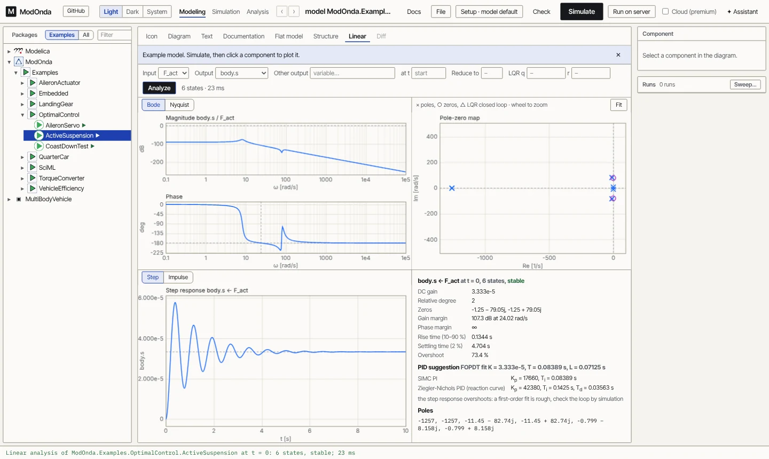Image resolution: width=769 pixels, height=459 pixels.
Task: Open the Output body.s dropdown
Action: tap(242, 73)
